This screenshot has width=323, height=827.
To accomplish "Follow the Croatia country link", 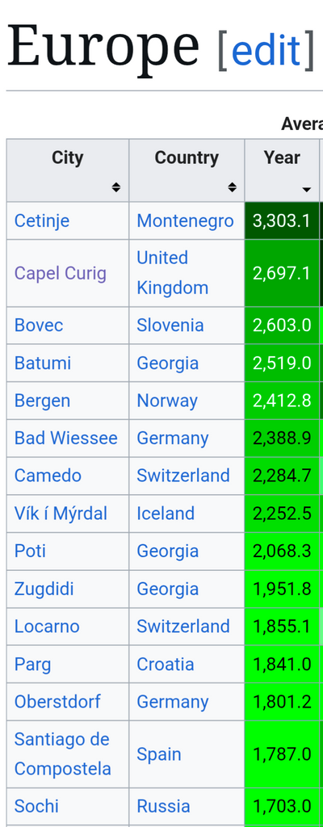I will 166,664.
